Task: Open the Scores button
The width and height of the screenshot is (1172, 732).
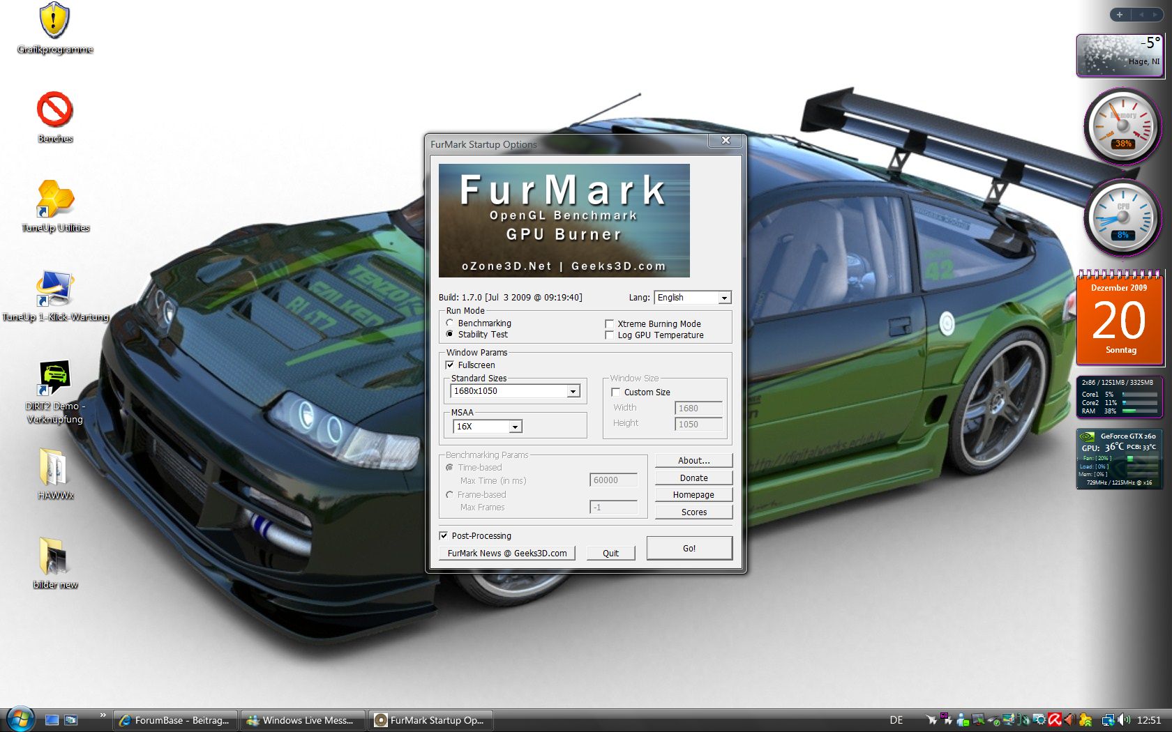Action: tap(694, 512)
